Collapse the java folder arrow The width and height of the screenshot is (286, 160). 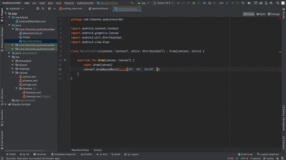tap(9, 25)
